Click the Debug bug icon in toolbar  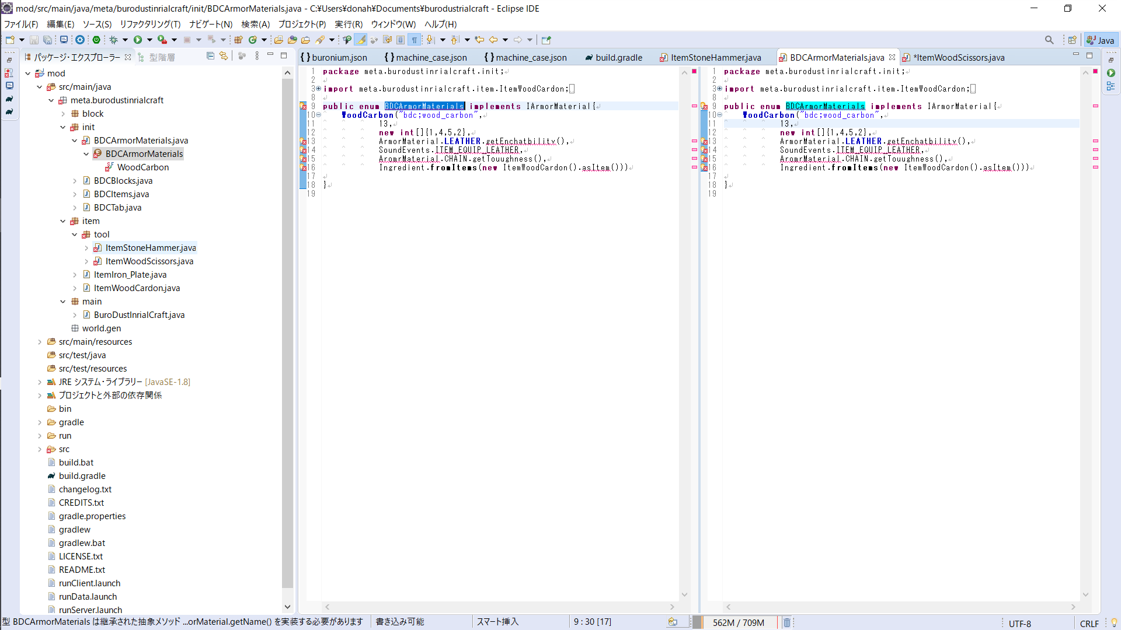[x=113, y=40]
